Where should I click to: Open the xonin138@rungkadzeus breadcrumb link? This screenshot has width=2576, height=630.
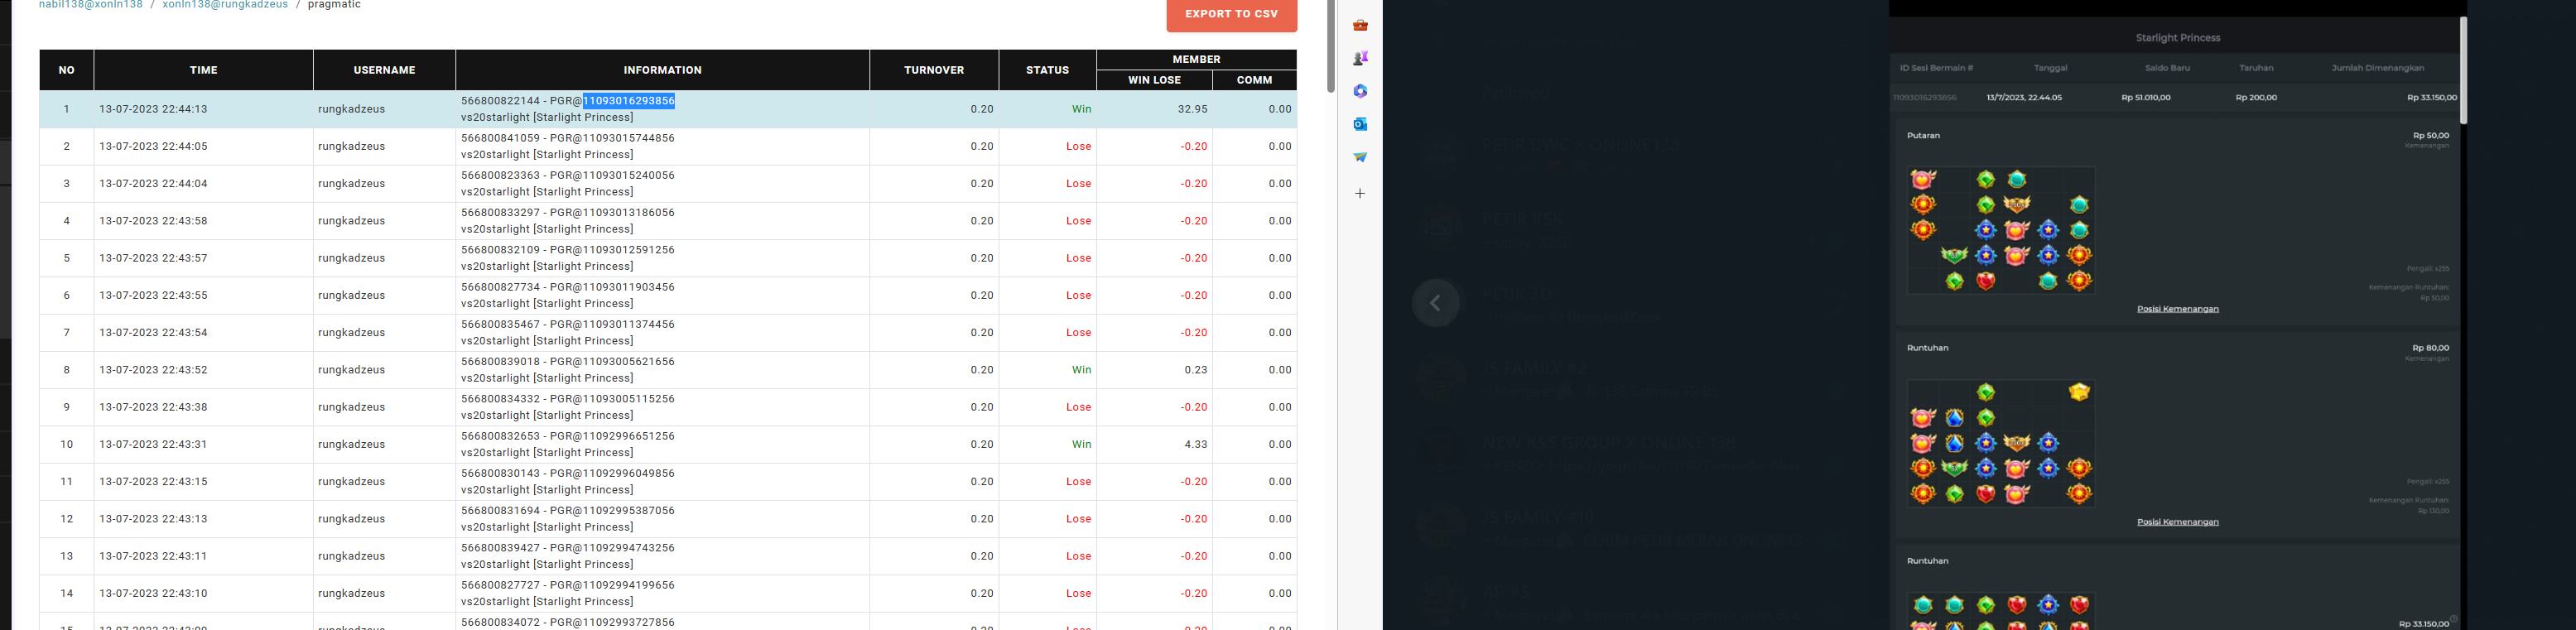point(225,5)
